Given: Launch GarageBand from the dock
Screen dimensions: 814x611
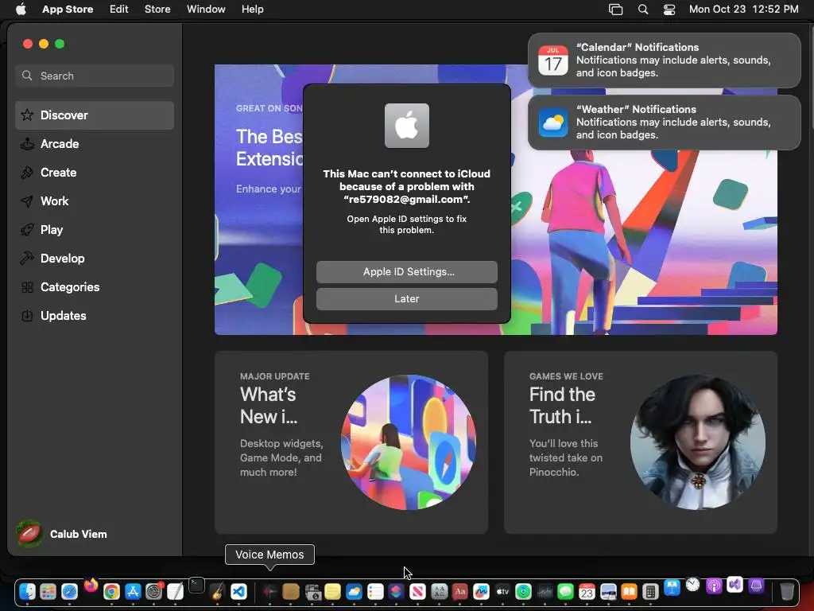Looking at the screenshot, I should click(x=218, y=591).
